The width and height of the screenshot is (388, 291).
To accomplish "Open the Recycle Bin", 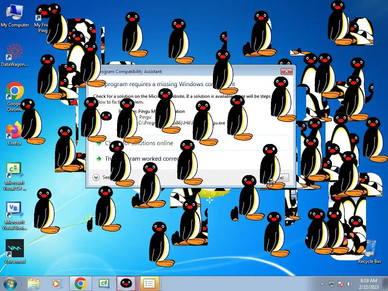I will [369, 252].
